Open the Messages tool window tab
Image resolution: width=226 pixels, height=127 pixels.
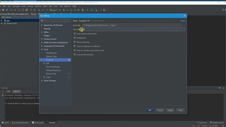(x=38, y=123)
